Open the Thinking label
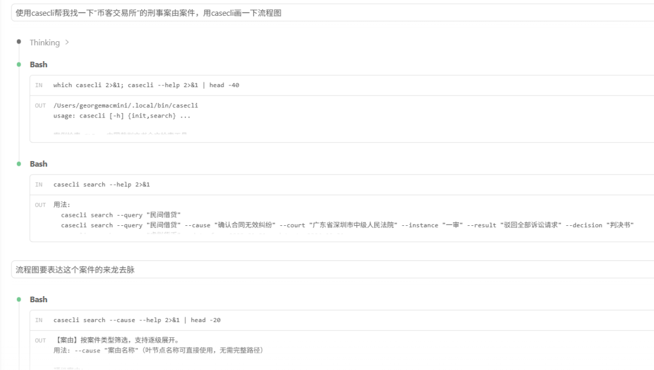 pyautogui.click(x=45, y=42)
